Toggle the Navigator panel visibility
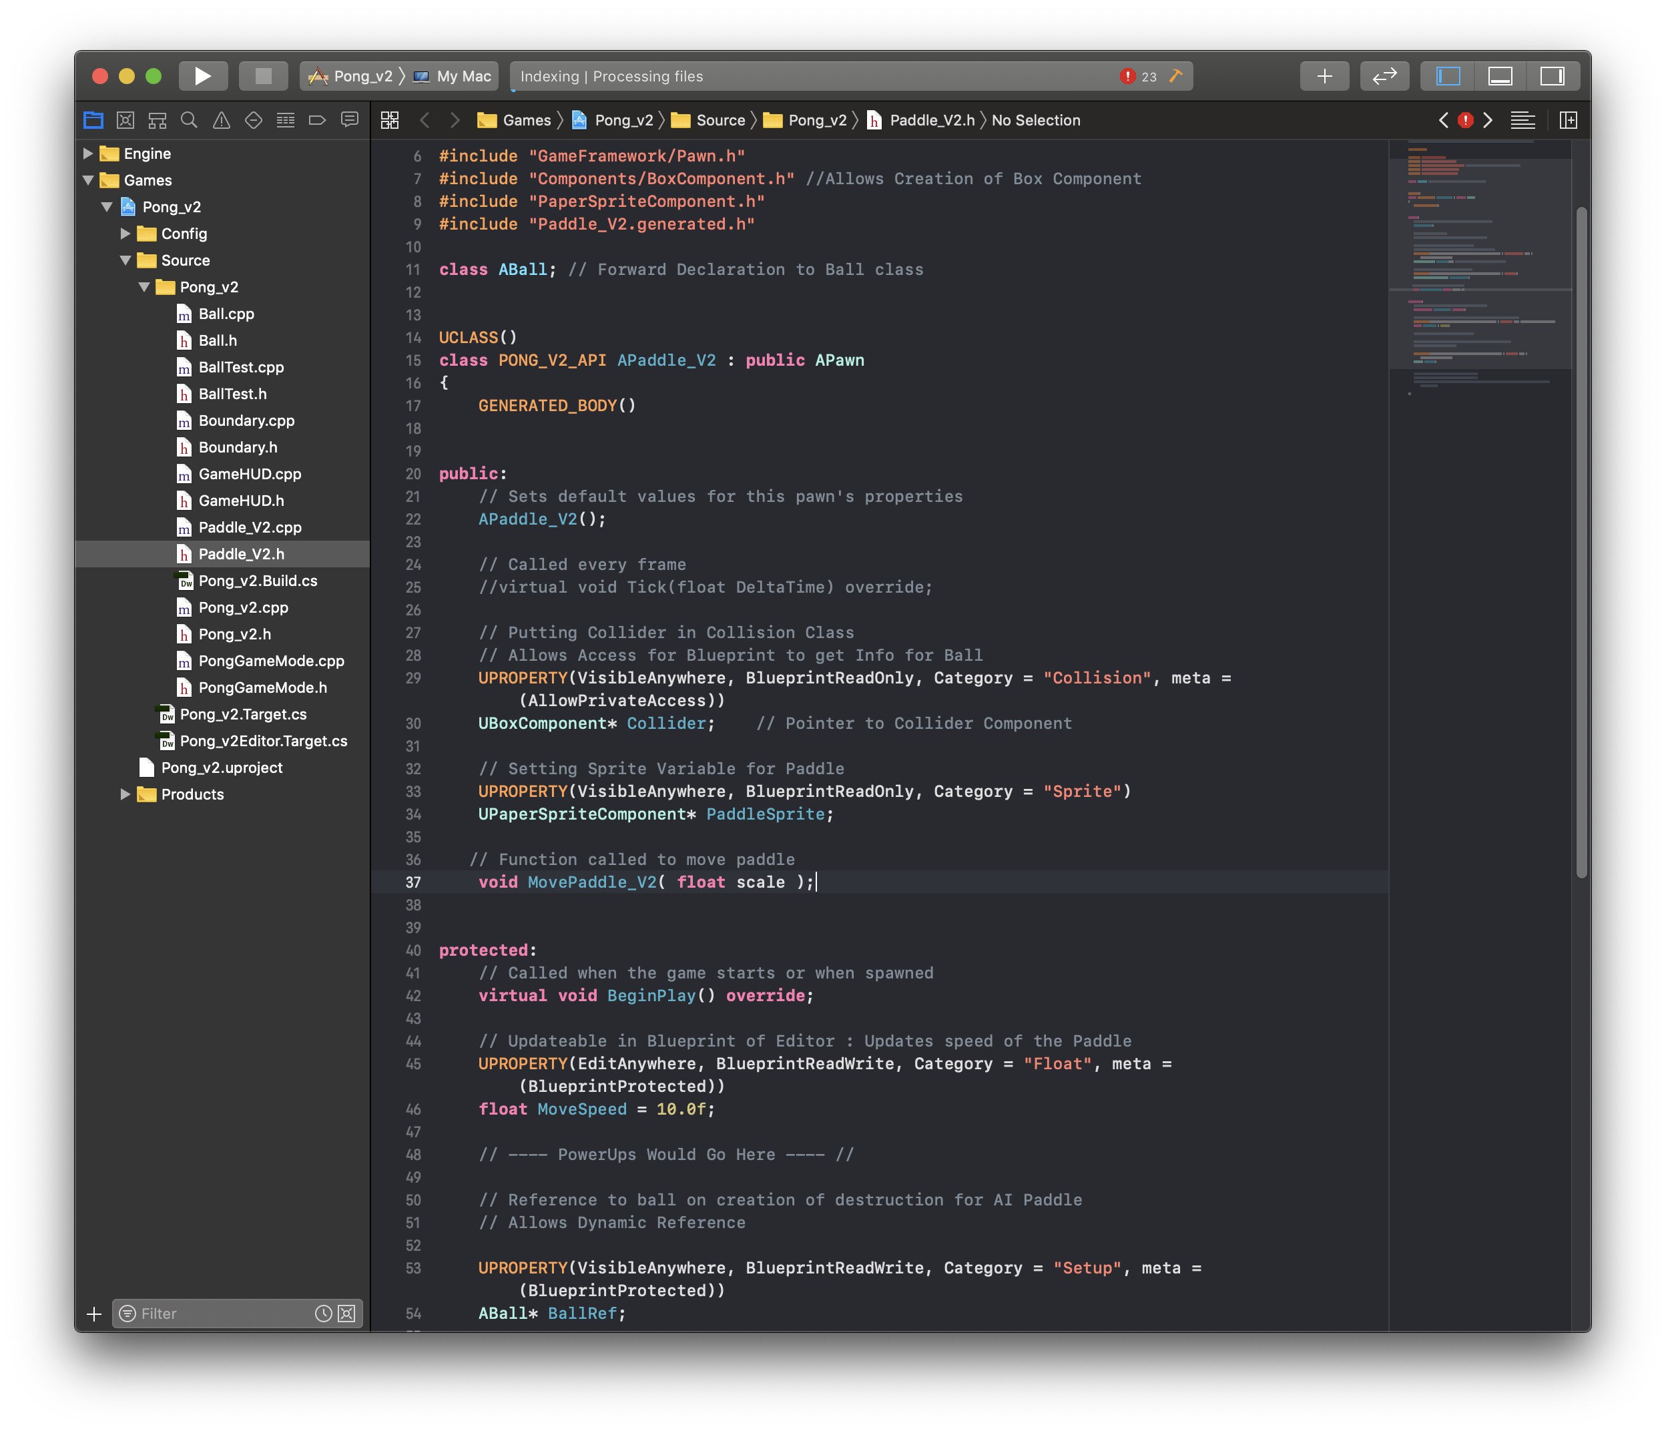 (x=1448, y=76)
